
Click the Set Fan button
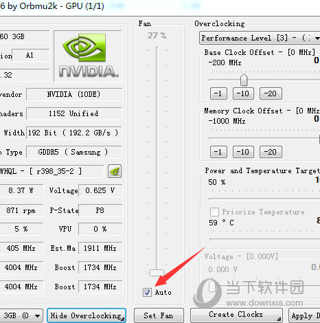point(159,315)
